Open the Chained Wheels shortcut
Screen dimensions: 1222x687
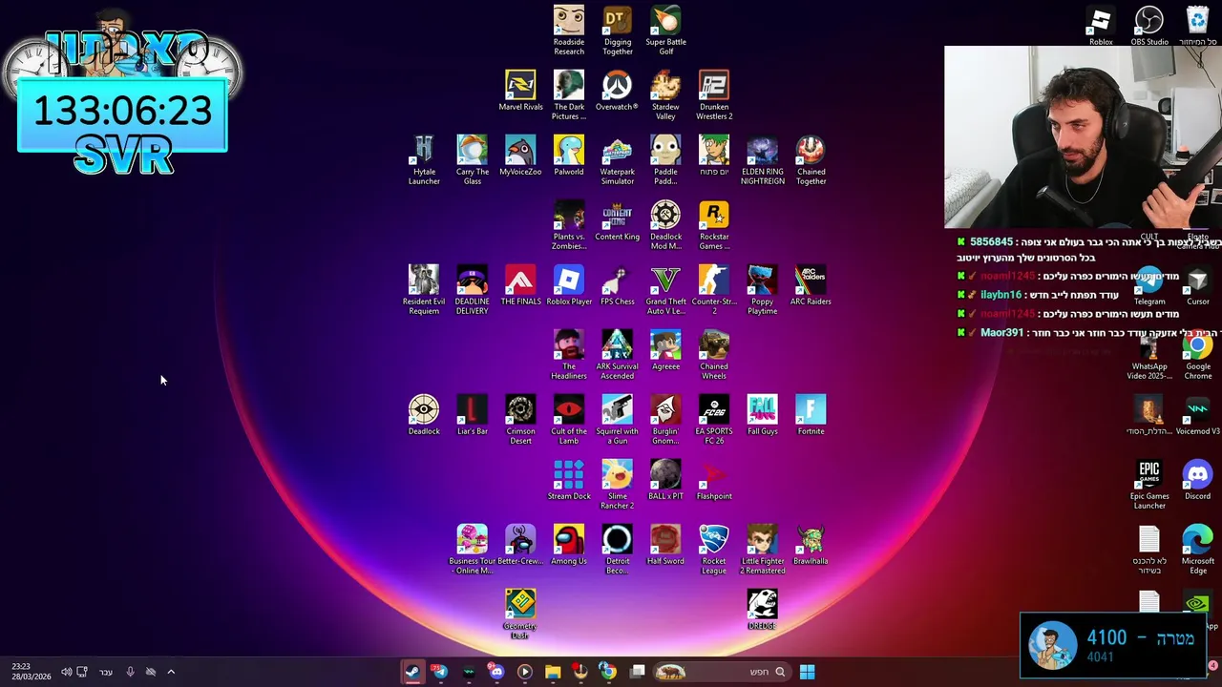714,355
